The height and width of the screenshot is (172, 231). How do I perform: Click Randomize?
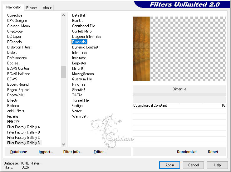coord(187,152)
